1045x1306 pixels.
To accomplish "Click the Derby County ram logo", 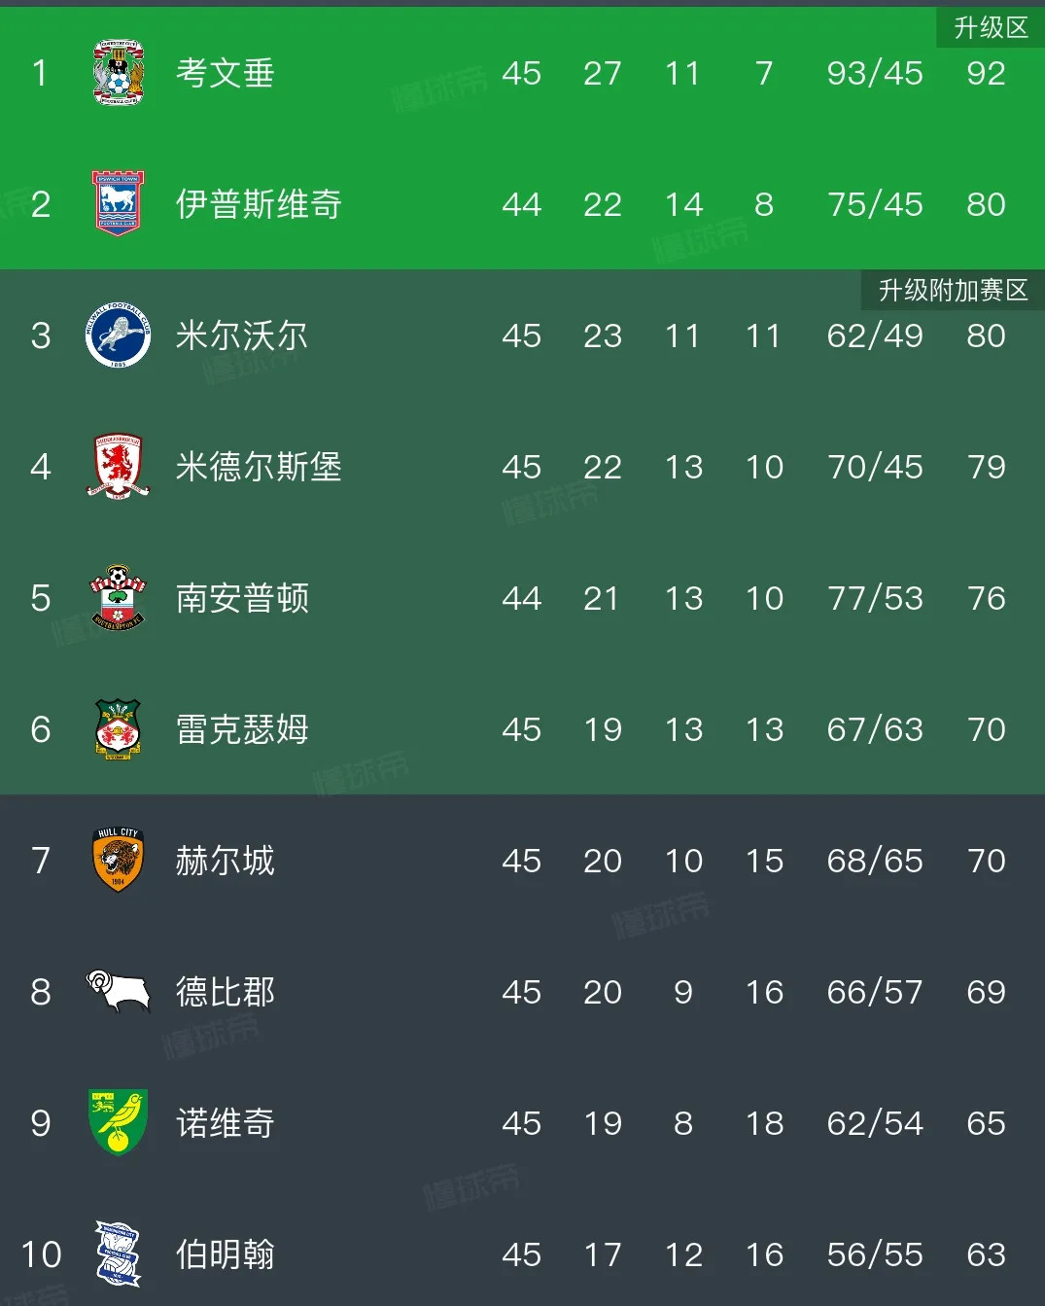I will (118, 992).
